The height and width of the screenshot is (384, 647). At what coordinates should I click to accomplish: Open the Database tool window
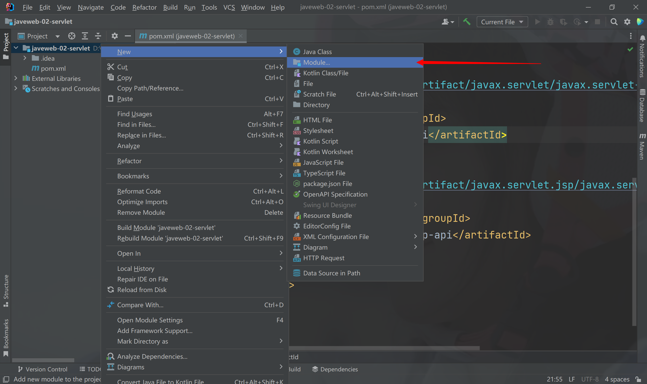pos(642,105)
